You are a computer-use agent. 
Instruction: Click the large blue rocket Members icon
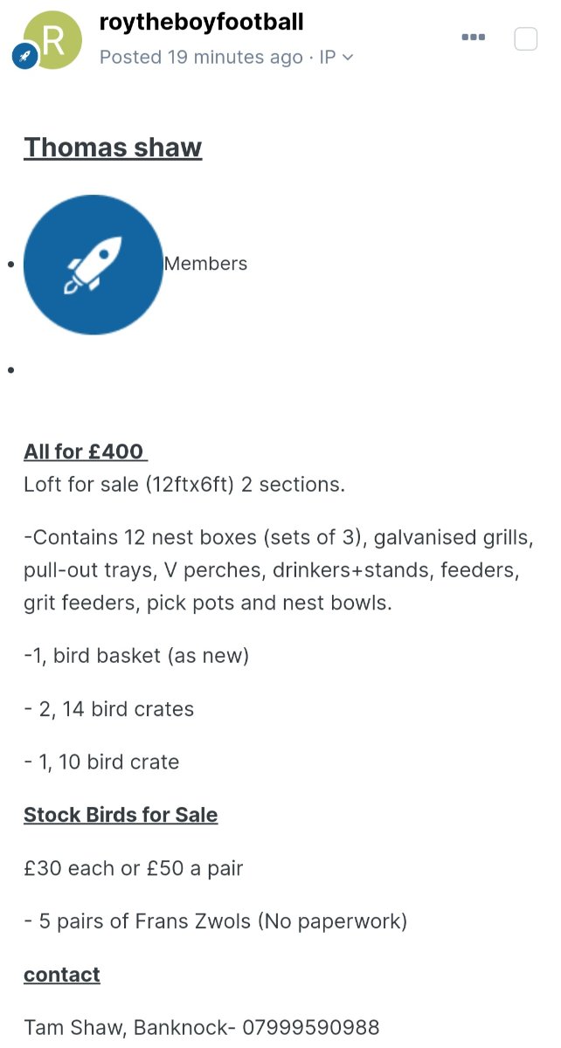pyautogui.click(x=93, y=264)
